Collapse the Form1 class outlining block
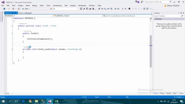The width and height of the screenshot is (185, 104). coord(12,26)
